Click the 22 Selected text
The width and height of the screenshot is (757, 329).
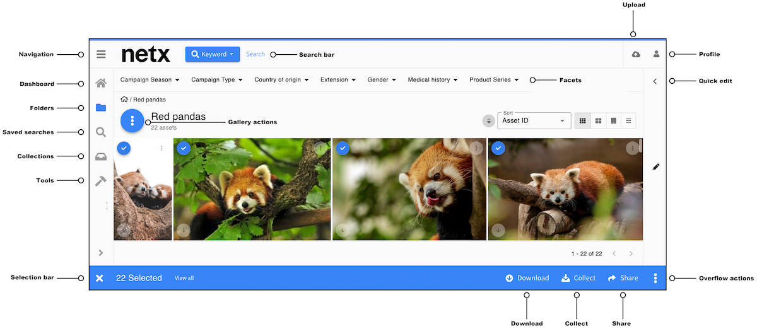pyautogui.click(x=139, y=278)
